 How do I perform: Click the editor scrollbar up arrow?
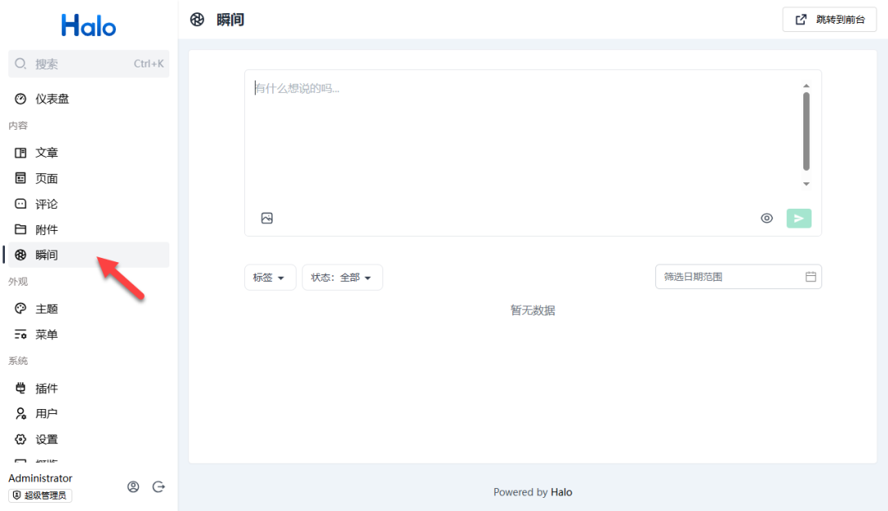pyautogui.click(x=807, y=86)
